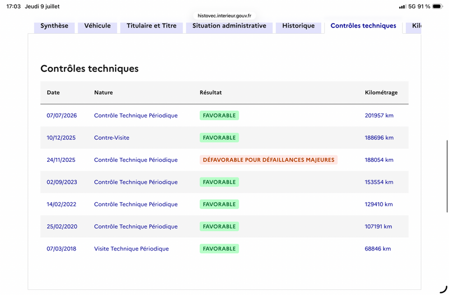
Task: Click the Contrôles techniques section heading
Action: [x=89, y=69]
